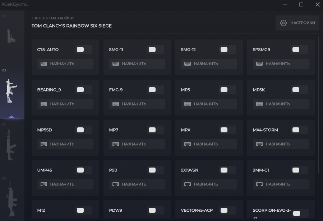
Task: Click keyboard icon under 9X19VSN
Action: [x=188, y=184]
